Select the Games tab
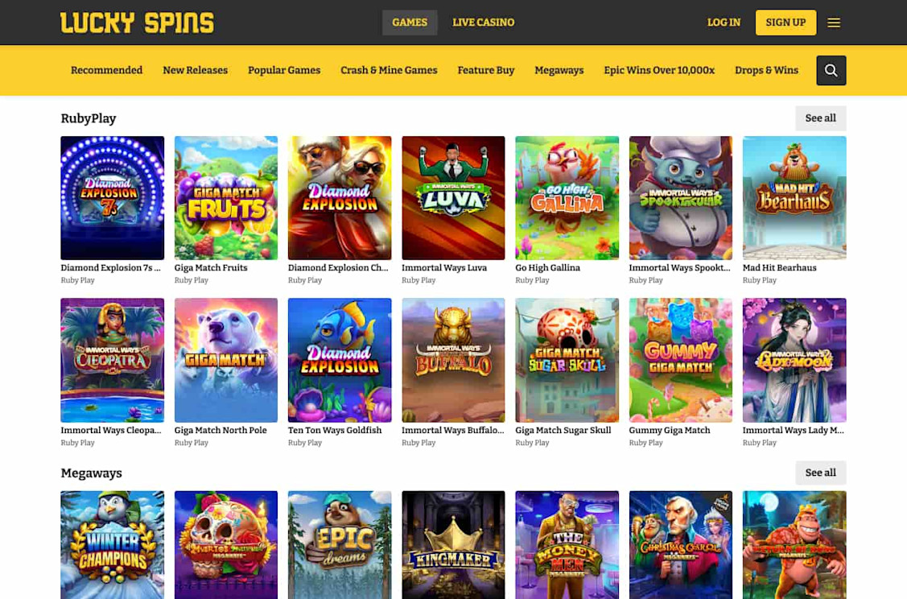 click(x=410, y=23)
